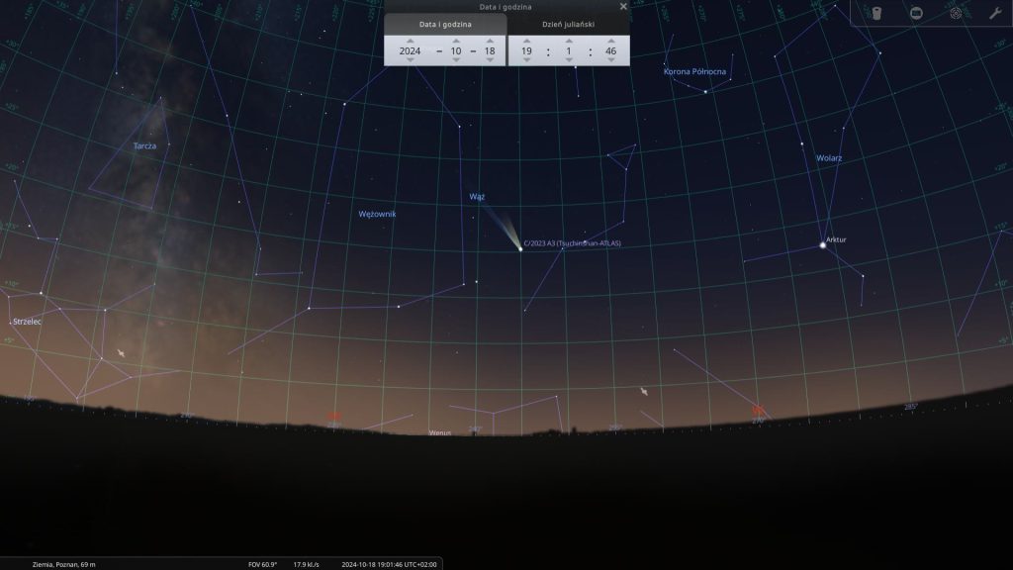Increase the year with the up arrow
Viewport: 1013px width, 570px height.
pos(411,41)
